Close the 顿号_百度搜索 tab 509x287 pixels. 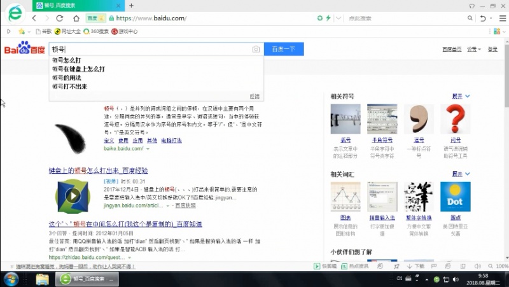tap(118, 6)
